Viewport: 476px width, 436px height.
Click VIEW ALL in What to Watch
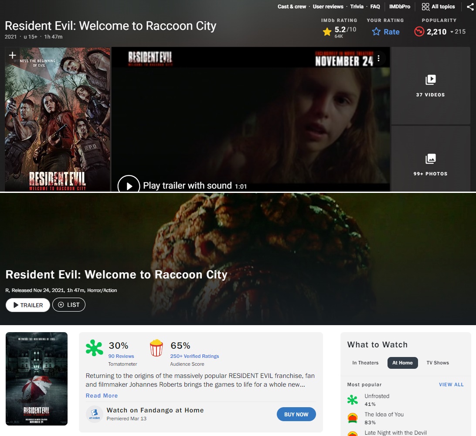[x=452, y=385]
